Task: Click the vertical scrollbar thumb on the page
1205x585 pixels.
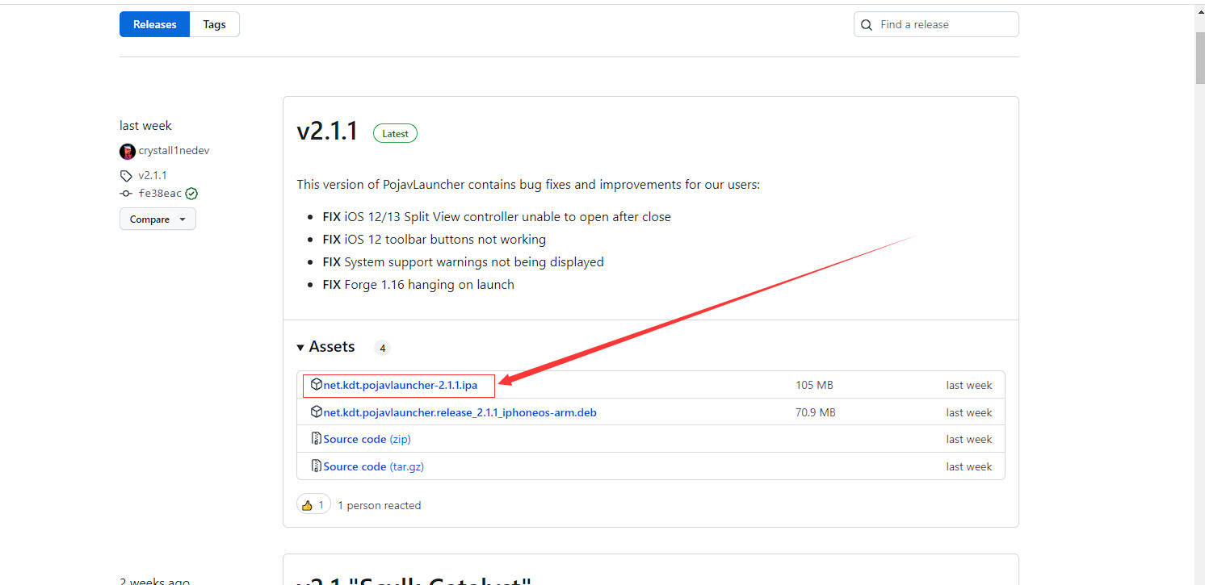Action: pos(1200,59)
